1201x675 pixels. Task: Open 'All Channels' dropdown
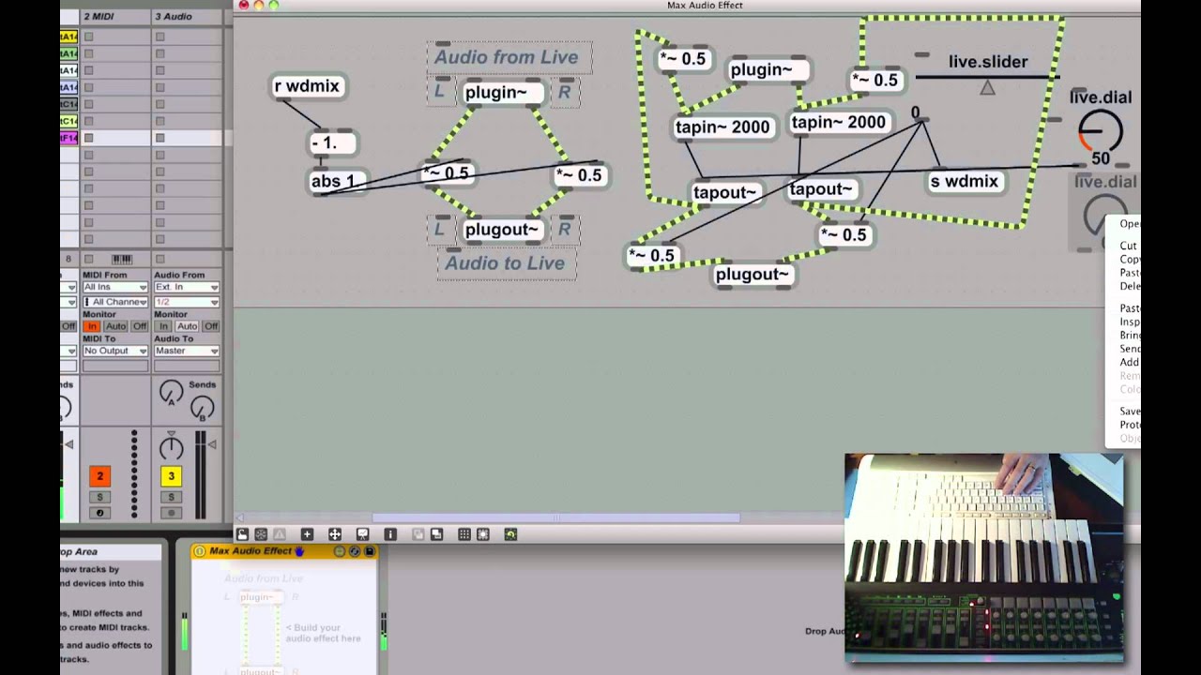point(115,302)
